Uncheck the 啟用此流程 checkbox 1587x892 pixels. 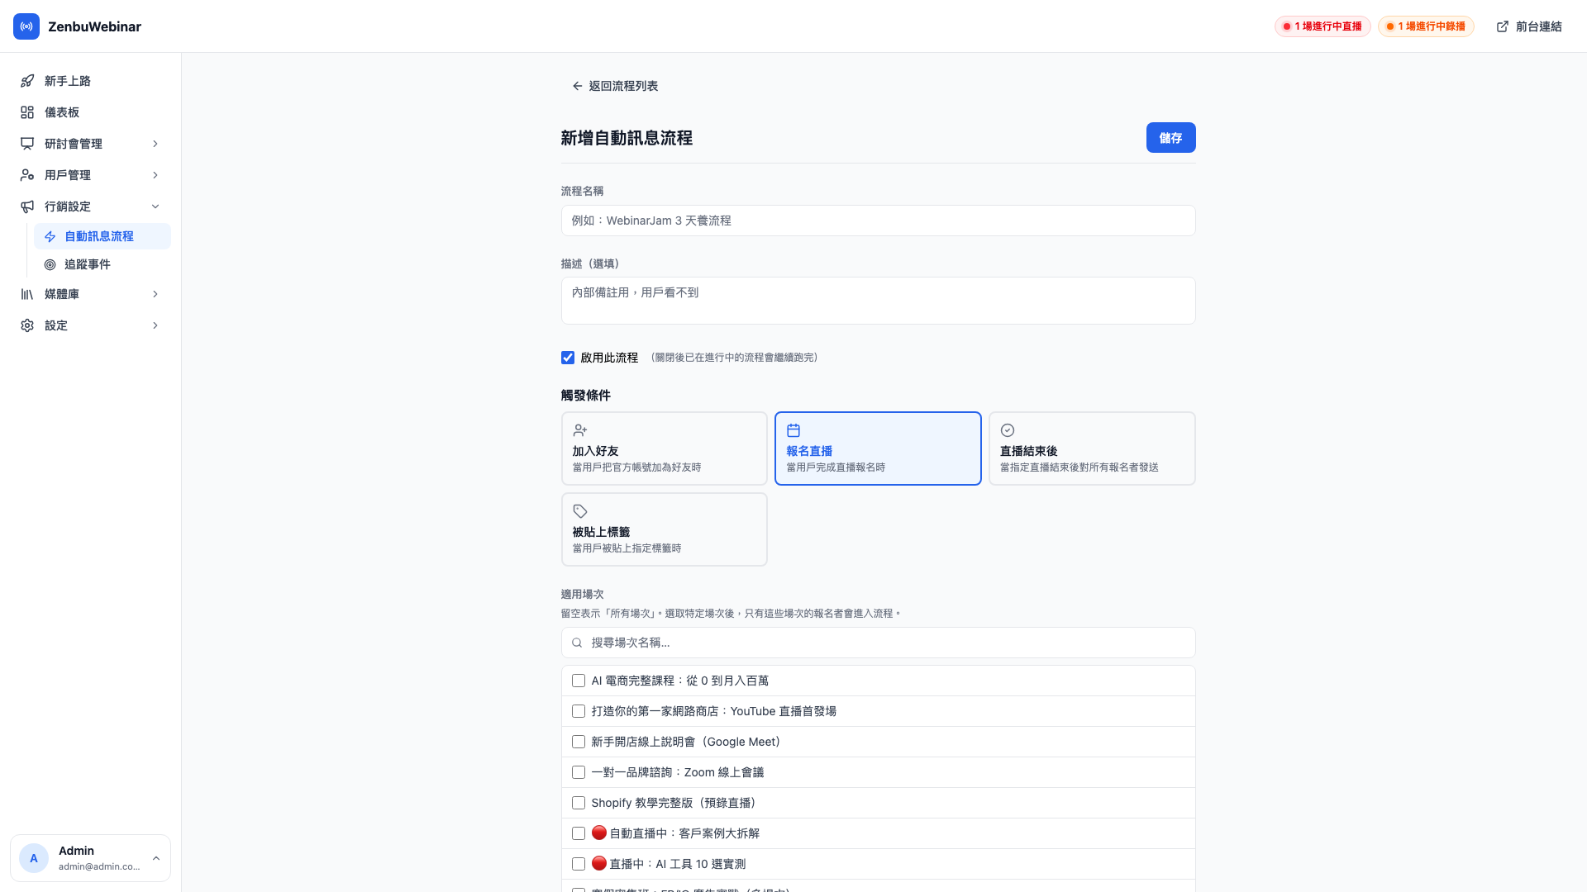pyautogui.click(x=568, y=358)
